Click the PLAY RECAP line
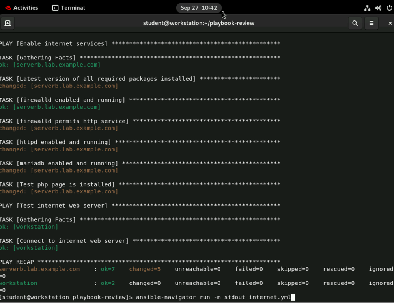 coord(17,262)
